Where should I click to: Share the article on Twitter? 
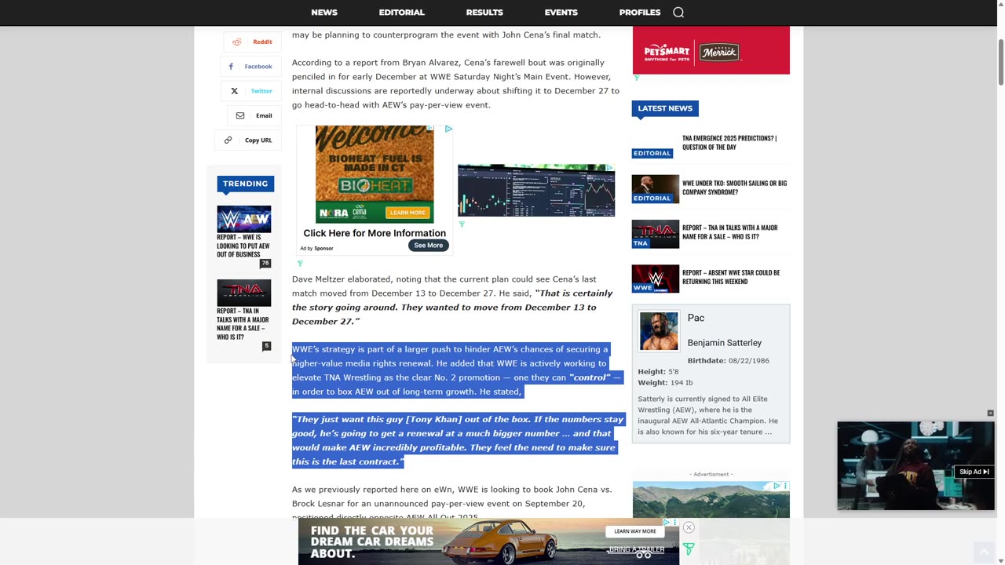click(x=250, y=91)
